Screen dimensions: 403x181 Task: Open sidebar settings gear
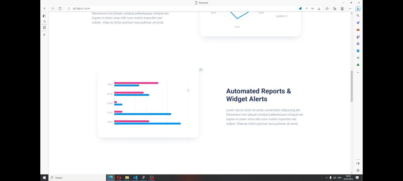(x=358, y=170)
